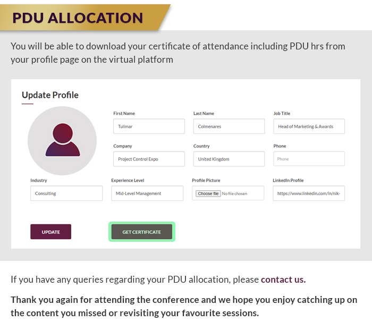Select the Job Title input field
The width and height of the screenshot is (372, 330).
click(309, 126)
